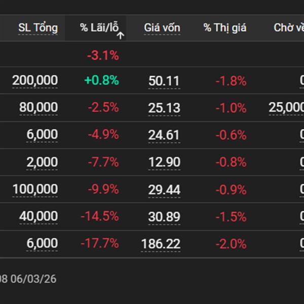Select the 186.22 cost price cell
Image resolution: width=304 pixels, height=304 pixels.
pos(161,244)
